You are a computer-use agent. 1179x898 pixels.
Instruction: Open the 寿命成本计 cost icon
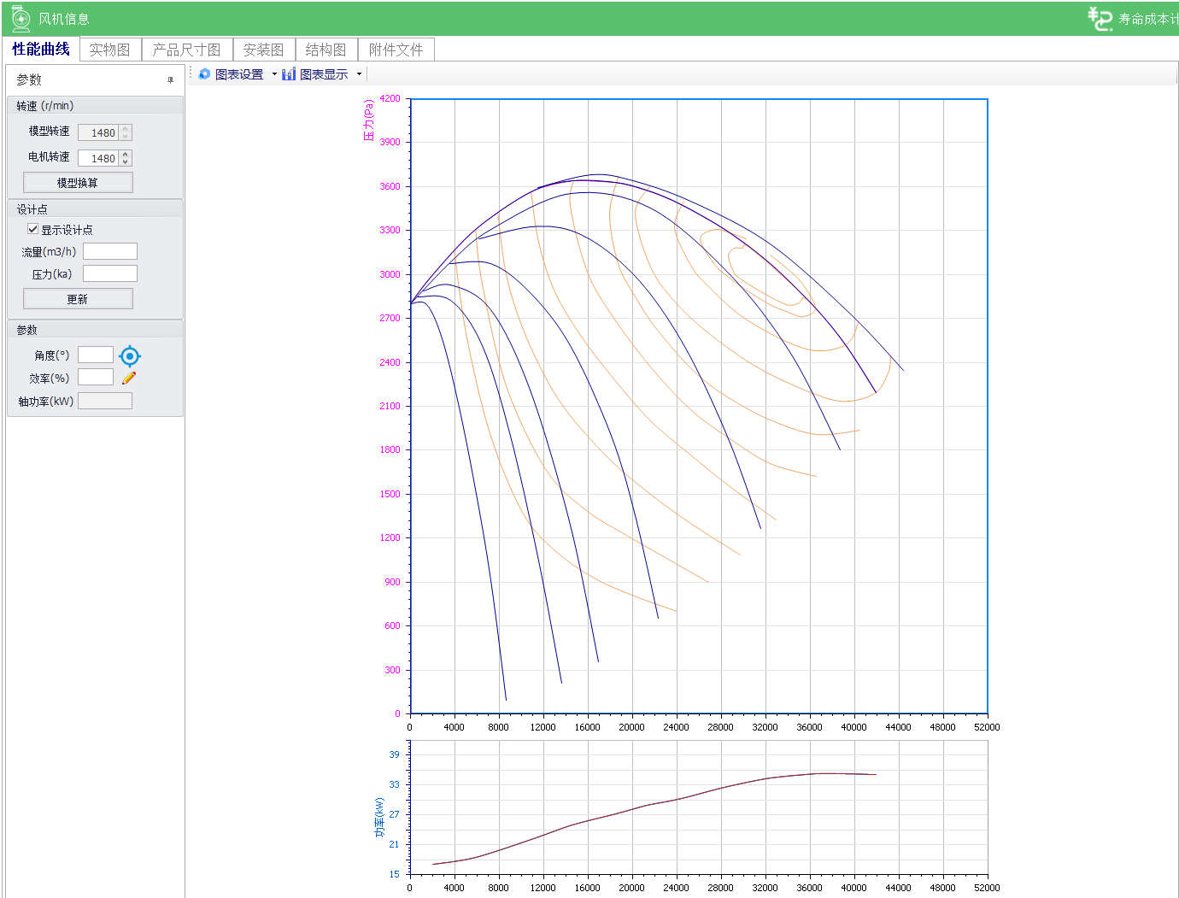[1100, 18]
